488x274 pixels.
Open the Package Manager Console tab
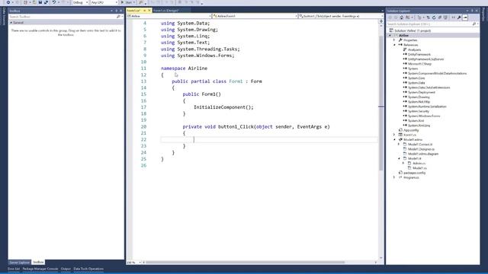(x=40, y=269)
